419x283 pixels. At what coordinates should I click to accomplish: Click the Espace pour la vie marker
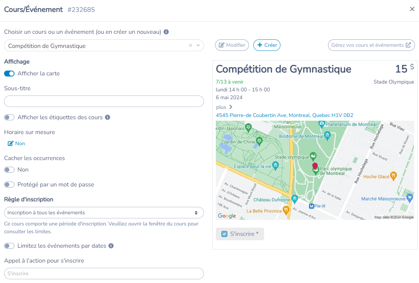pyautogui.click(x=275, y=165)
